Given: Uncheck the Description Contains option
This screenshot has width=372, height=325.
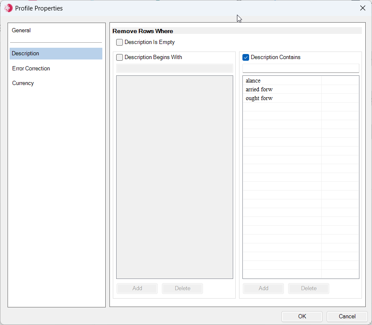Looking at the screenshot, I should tap(245, 57).
